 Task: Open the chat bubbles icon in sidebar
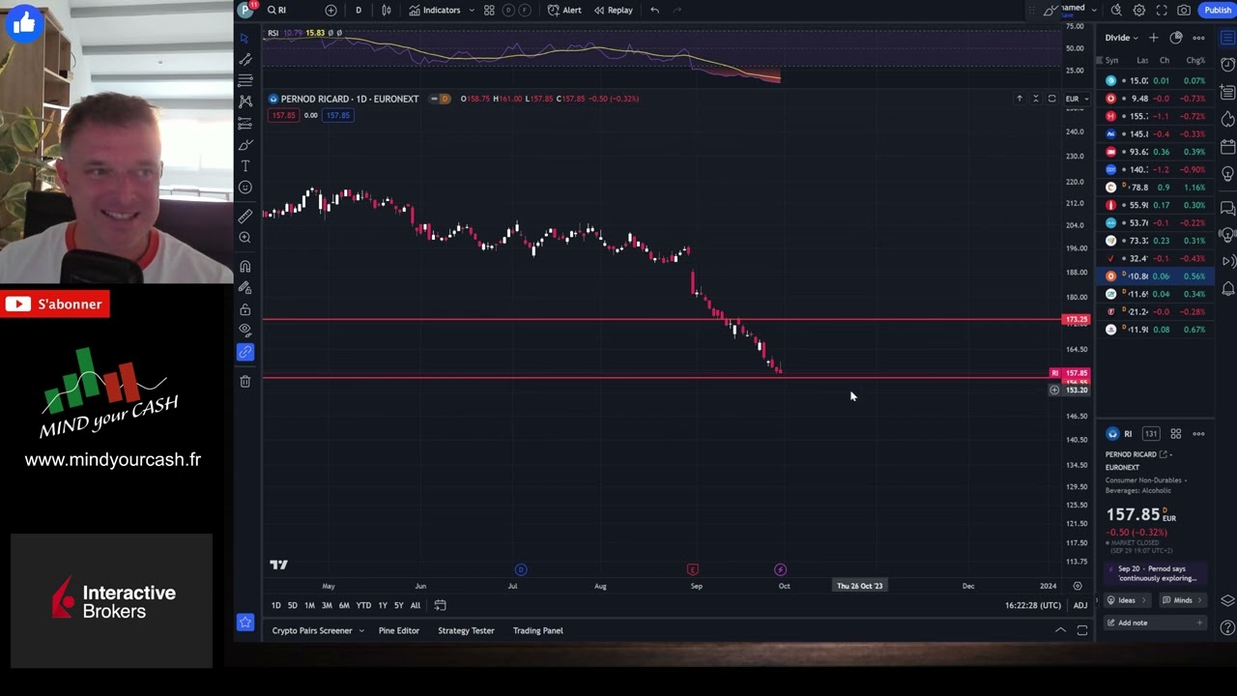(x=1227, y=206)
